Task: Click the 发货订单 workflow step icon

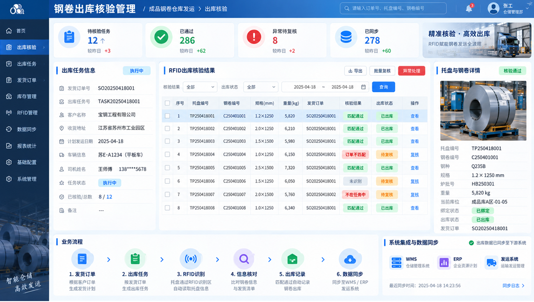Action: point(82,259)
